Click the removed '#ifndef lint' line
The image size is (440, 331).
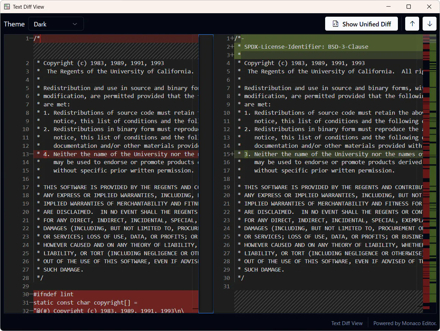pyautogui.click(x=116, y=294)
